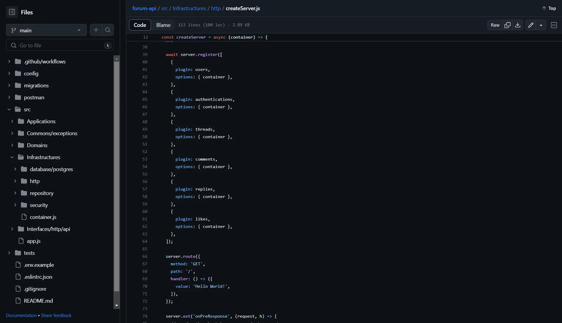Open the symbols panel icon
This screenshot has width=562, height=323.
[x=554, y=25]
